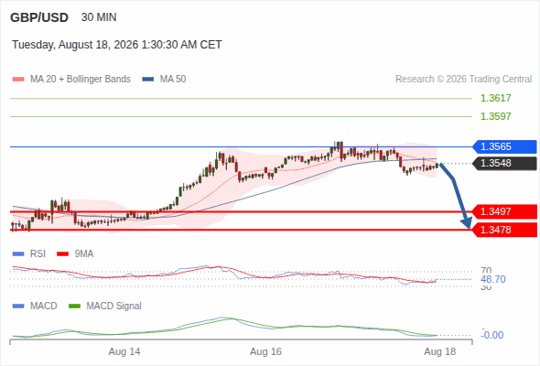Click the RSI 70 level label
The height and width of the screenshot is (366, 540).
pyautogui.click(x=486, y=271)
